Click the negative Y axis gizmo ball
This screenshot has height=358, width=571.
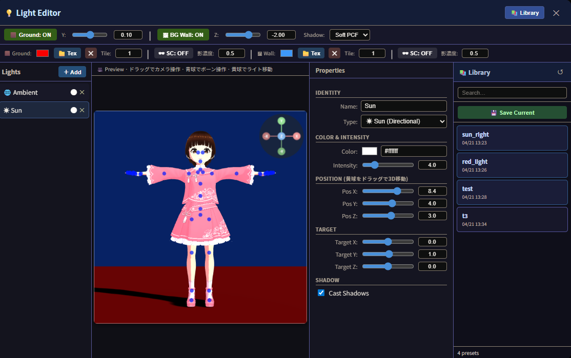(281, 152)
